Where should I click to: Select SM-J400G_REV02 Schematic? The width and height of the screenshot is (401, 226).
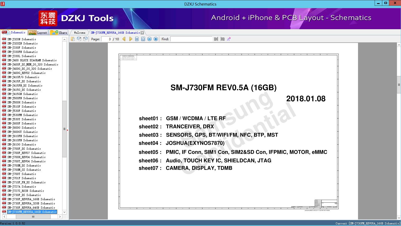tap(27, 73)
